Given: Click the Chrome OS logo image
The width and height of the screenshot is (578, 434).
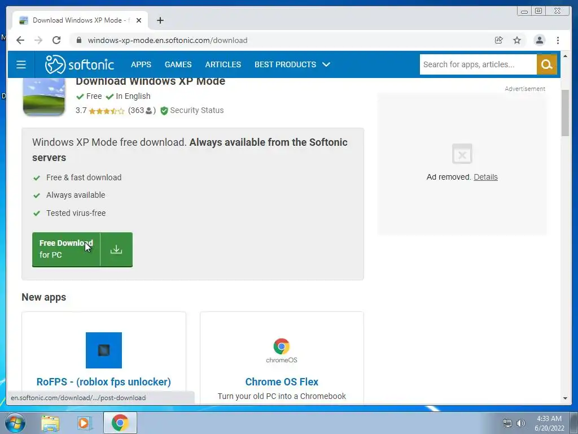Looking at the screenshot, I should pos(282,350).
